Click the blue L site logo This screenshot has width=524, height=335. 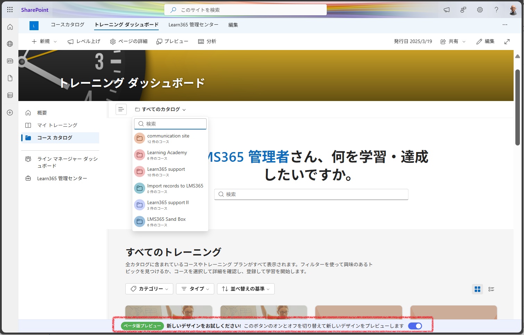coord(34,25)
